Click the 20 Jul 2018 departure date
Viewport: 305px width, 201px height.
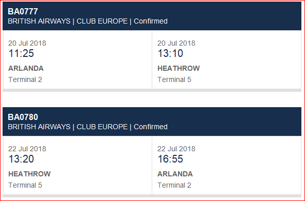click(x=27, y=43)
